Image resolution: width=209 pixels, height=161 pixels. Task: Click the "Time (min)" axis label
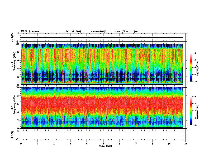pos(106,146)
